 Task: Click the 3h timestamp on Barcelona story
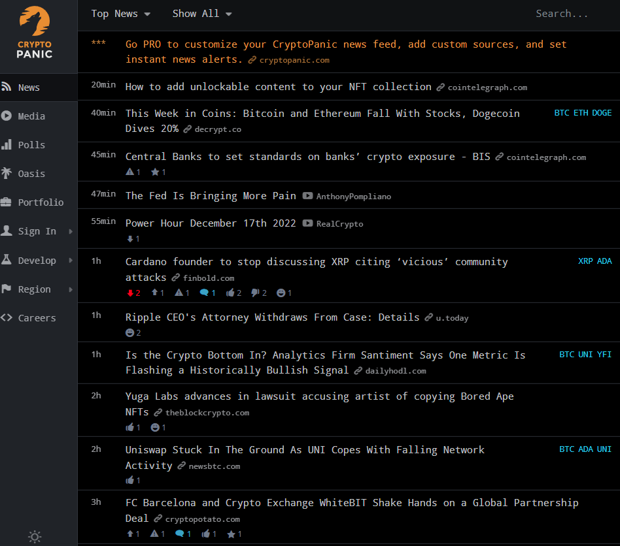coord(96,502)
